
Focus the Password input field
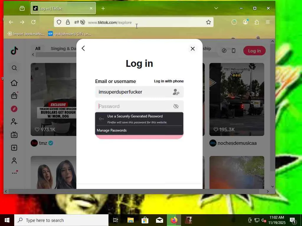coord(139,106)
